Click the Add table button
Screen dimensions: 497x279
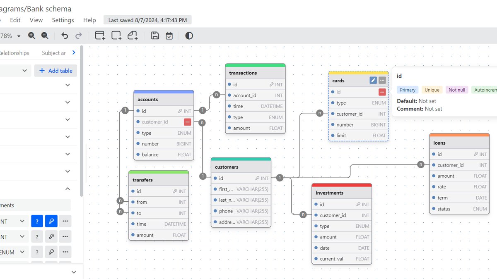pyautogui.click(x=55, y=71)
